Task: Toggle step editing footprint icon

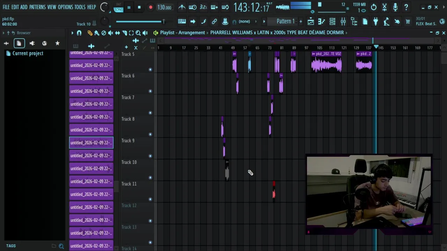Action: pos(204,22)
